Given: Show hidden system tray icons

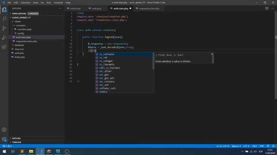Looking at the screenshot, I should (242, 152).
